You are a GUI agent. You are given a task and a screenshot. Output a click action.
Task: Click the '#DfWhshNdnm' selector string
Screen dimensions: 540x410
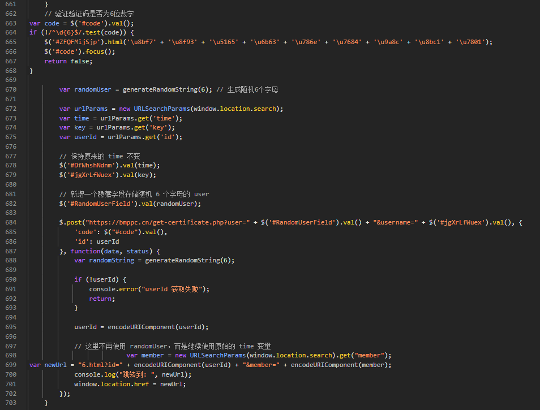[x=91, y=166]
